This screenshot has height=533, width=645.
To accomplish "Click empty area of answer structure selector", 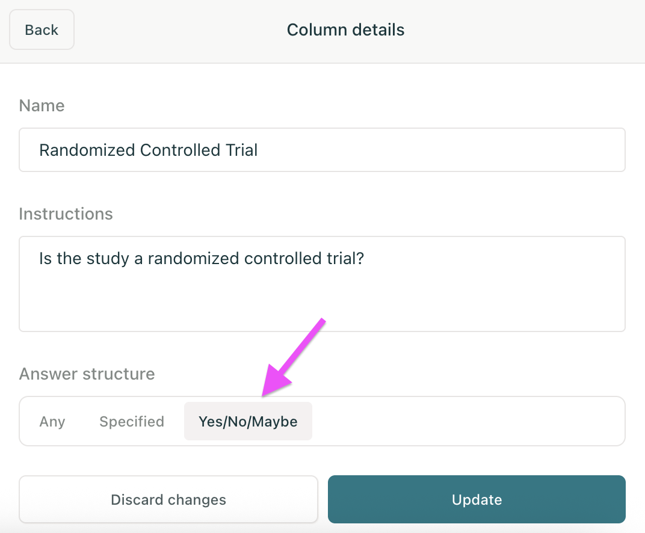I will (x=469, y=422).
